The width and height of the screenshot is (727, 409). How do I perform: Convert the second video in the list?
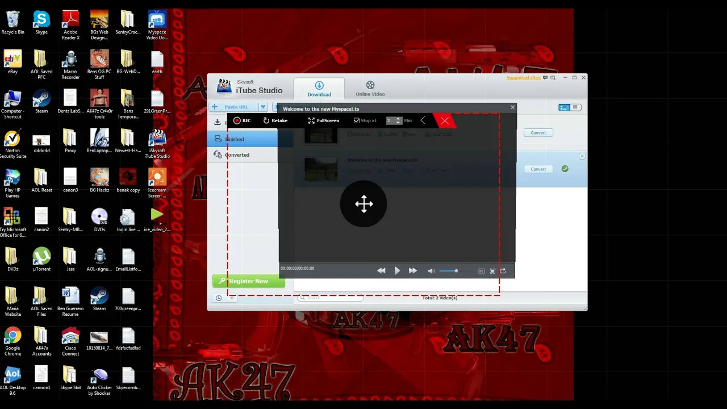tap(538, 169)
